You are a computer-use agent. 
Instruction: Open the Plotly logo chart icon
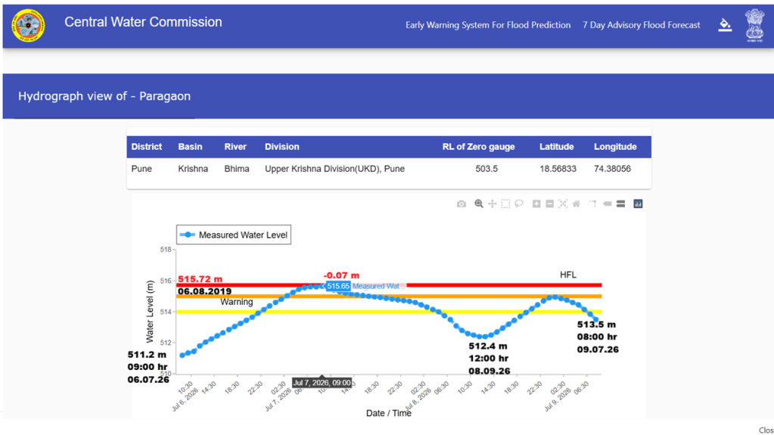[639, 204]
